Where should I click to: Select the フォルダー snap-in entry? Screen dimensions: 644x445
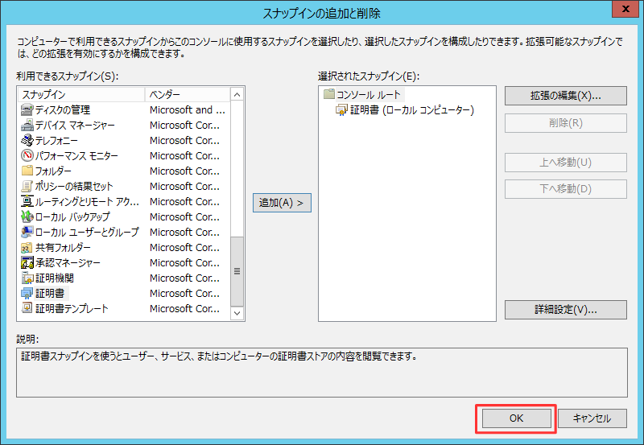[x=53, y=171]
